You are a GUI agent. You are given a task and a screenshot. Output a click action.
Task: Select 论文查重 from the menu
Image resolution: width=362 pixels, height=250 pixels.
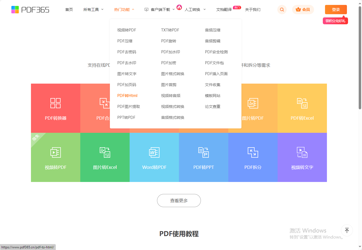tap(212, 107)
